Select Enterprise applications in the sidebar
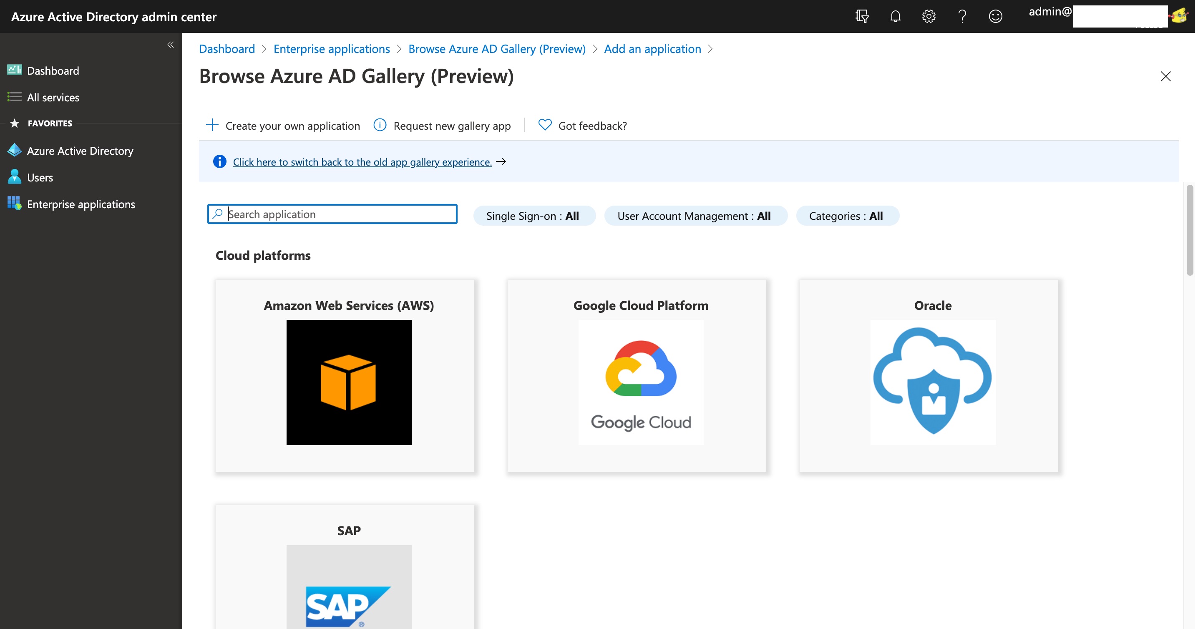Image resolution: width=1203 pixels, height=629 pixels. tap(81, 204)
